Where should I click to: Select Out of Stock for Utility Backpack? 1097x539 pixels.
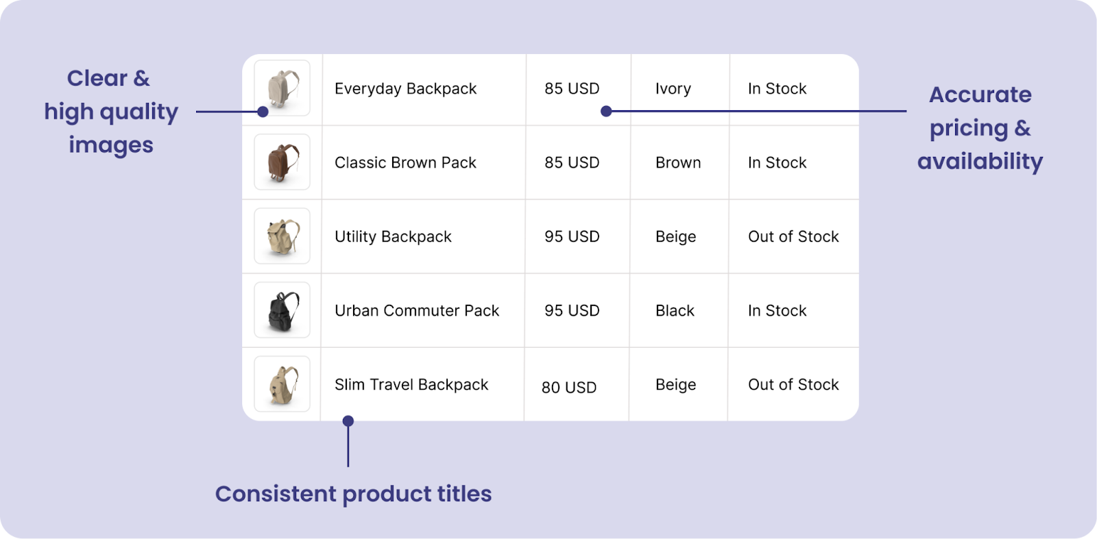point(793,237)
